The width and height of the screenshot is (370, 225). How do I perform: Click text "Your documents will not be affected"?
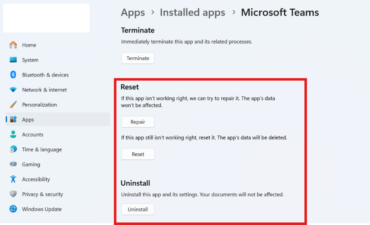[241, 195]
